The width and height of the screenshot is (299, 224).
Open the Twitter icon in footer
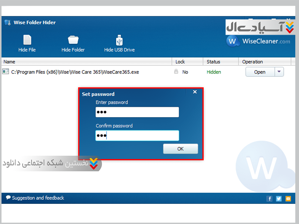tap(279, 199)
